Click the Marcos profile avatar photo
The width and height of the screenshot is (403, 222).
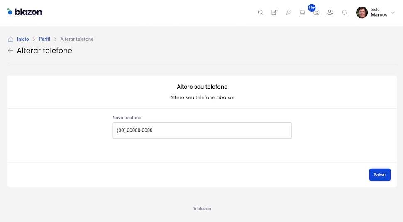[362, 12]
